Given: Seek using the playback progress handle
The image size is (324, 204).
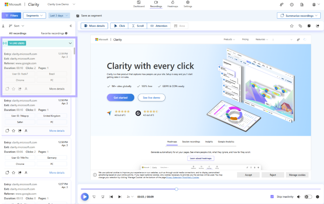Looking at the screenshot, I should (176, 189).
